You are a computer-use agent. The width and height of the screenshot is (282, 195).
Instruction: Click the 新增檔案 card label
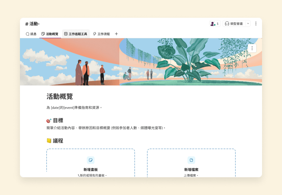(191, 169)
